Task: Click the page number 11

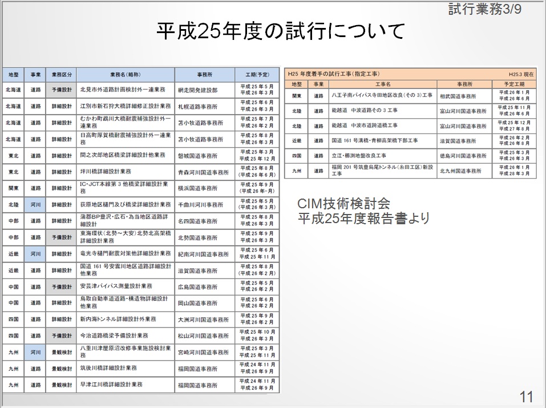Action: point(526,395)
